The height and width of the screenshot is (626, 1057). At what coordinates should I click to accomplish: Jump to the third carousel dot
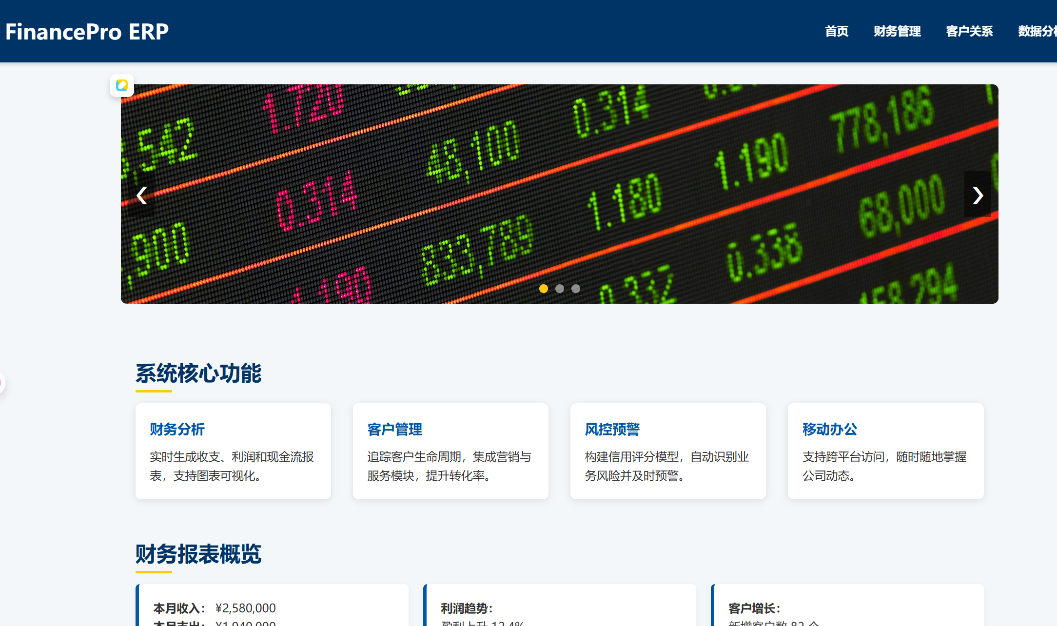point(576,289)
